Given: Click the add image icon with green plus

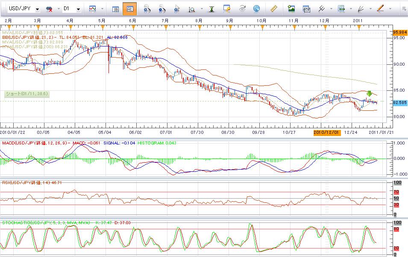Looking at the screenshot, I should [291, 9].
